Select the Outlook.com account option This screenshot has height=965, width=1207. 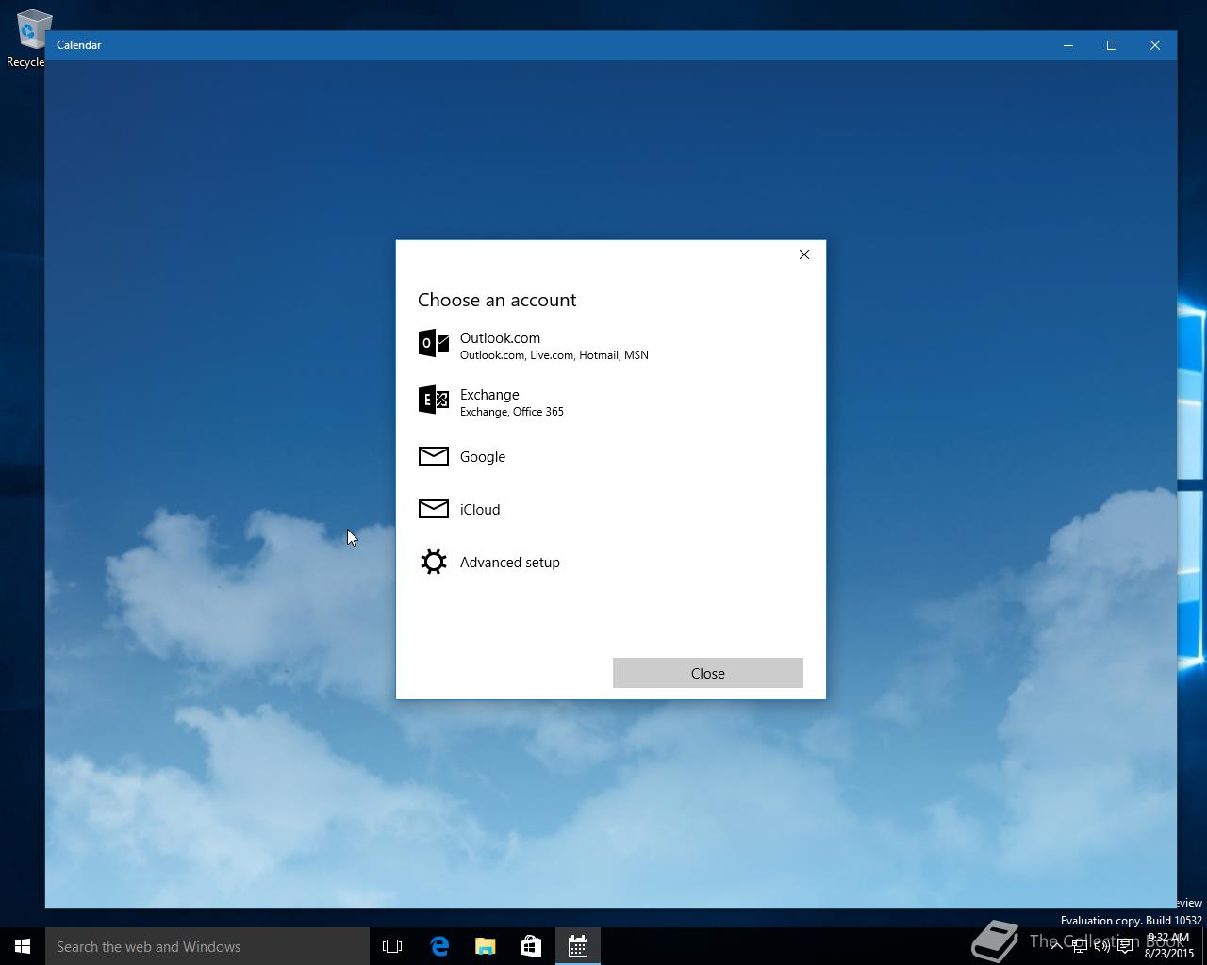tap(610, 346)
